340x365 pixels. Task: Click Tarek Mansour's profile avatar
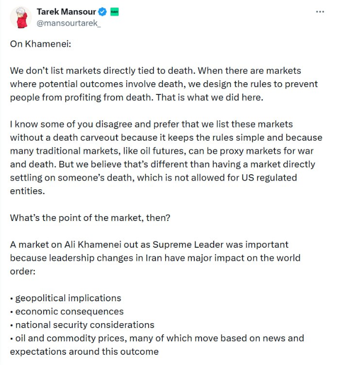(x=20, y=18)
